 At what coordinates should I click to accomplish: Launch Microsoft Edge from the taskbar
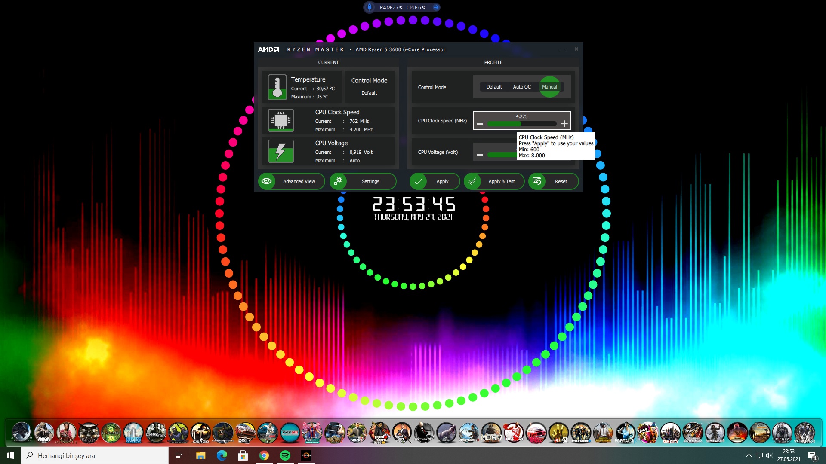(x=222, y=455)
